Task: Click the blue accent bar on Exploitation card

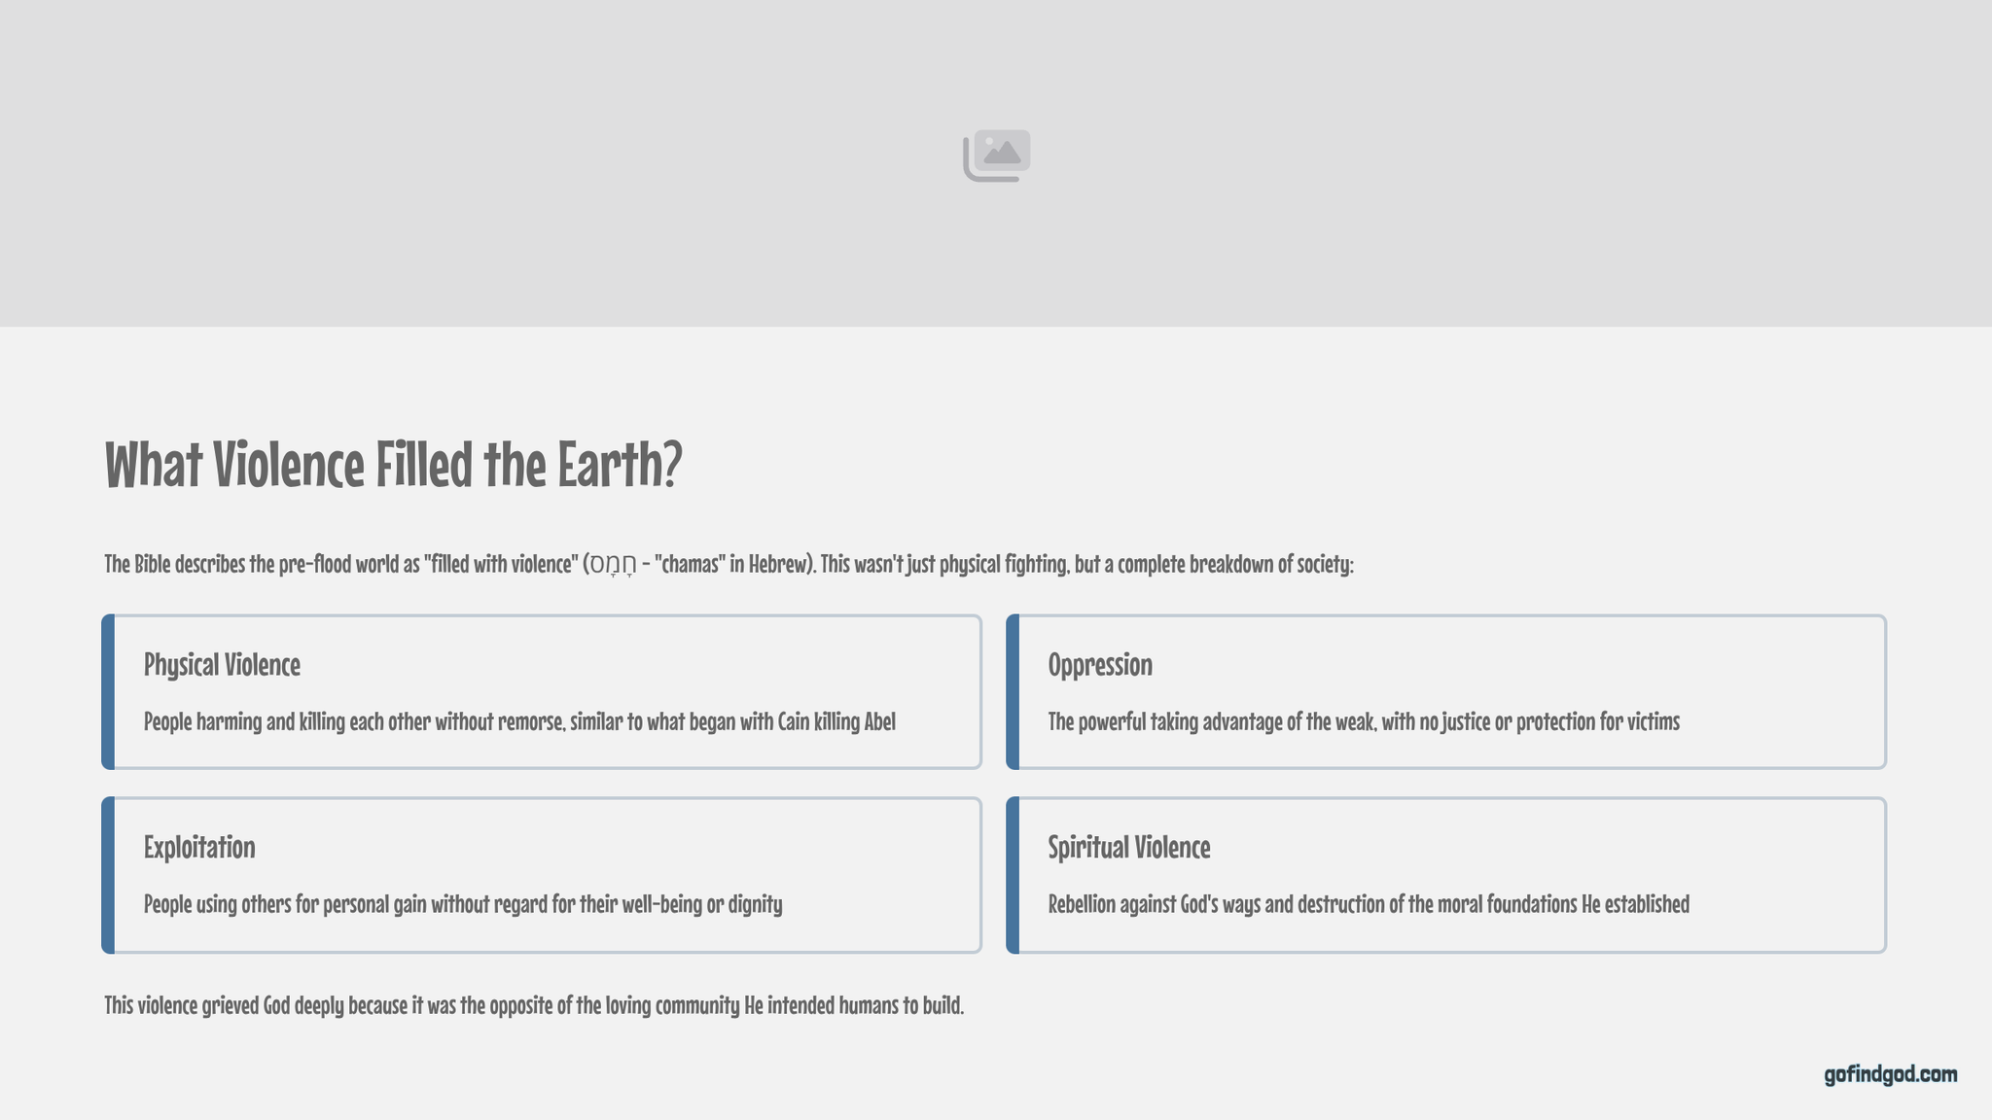Action: coord(108,875)
